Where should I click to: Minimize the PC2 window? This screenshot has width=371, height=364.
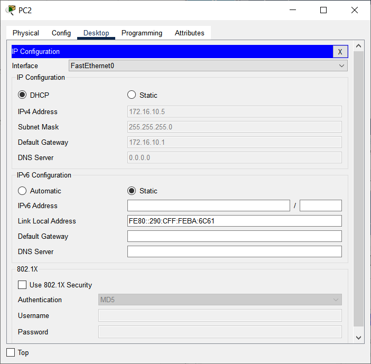click(x=293, y=10)
